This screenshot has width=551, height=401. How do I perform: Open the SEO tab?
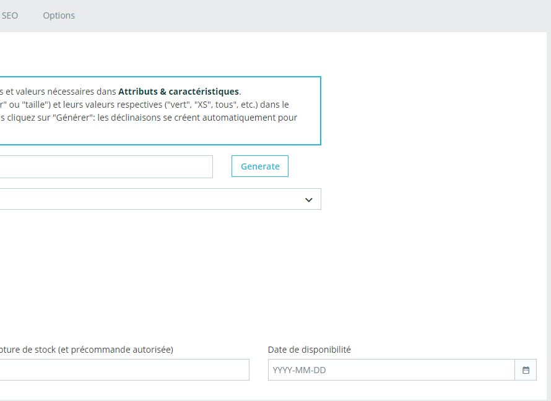pyautogui.click(x=9, y=15)
